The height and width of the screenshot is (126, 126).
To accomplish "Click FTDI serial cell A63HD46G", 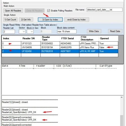I will coord(70,43).
